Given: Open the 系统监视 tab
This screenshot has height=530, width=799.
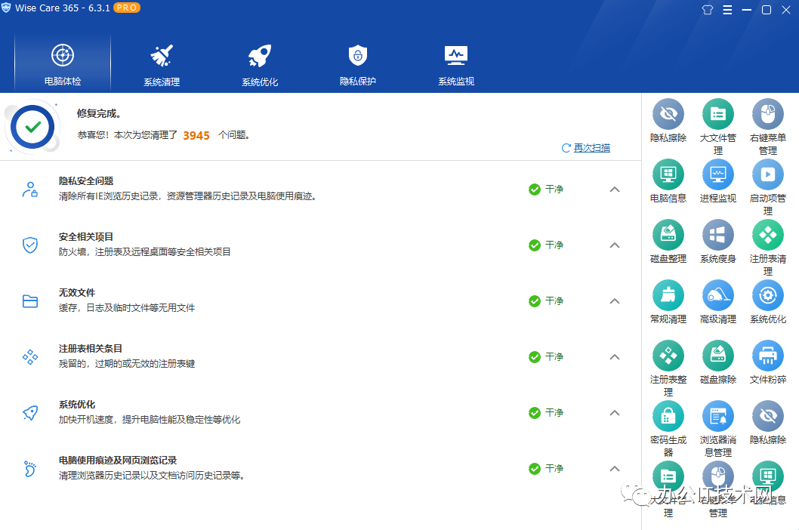Looking at the screenshot, I should click(456, 63).
